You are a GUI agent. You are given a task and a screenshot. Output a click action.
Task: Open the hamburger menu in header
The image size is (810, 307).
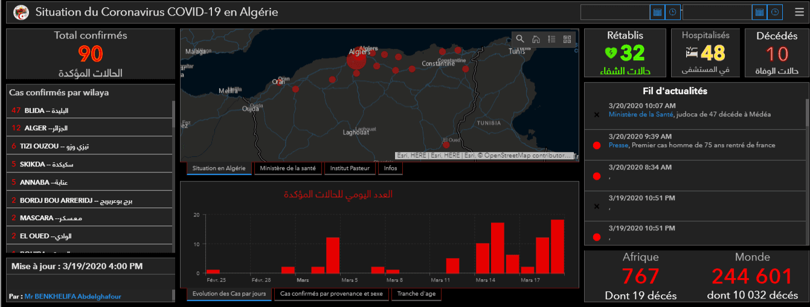click(x=799, y=12)
